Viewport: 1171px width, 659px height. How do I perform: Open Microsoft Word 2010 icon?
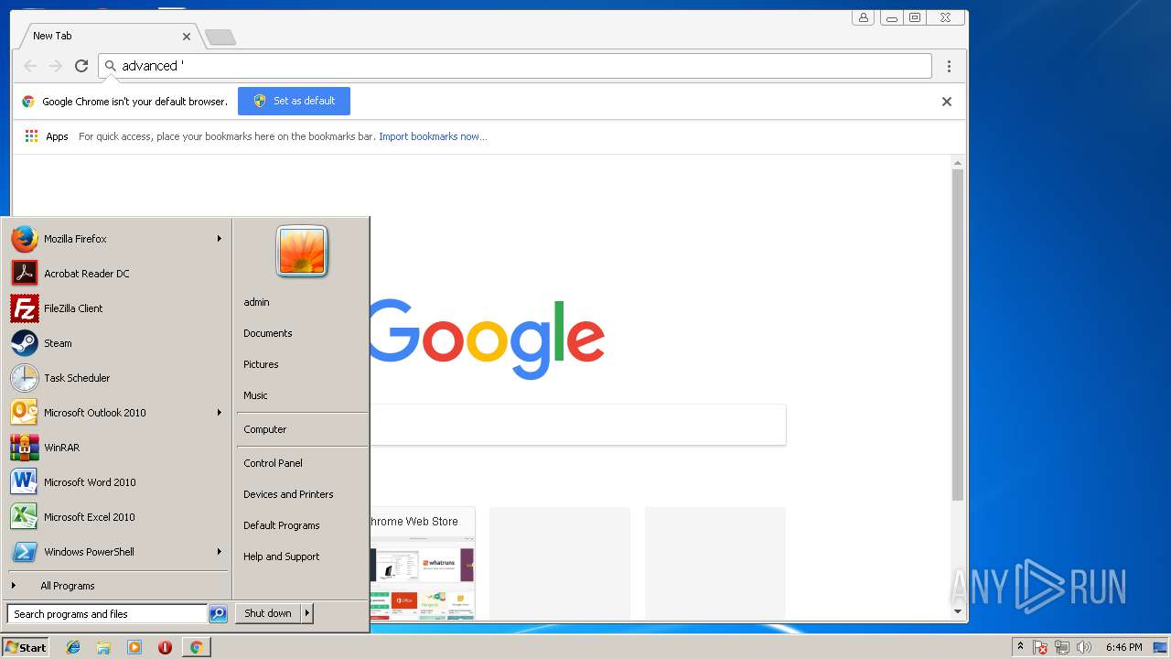click(25, 482)
